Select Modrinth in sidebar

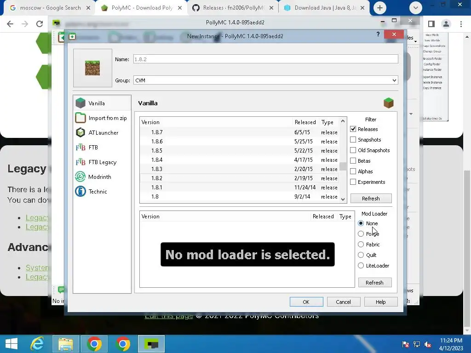[102, 177]
